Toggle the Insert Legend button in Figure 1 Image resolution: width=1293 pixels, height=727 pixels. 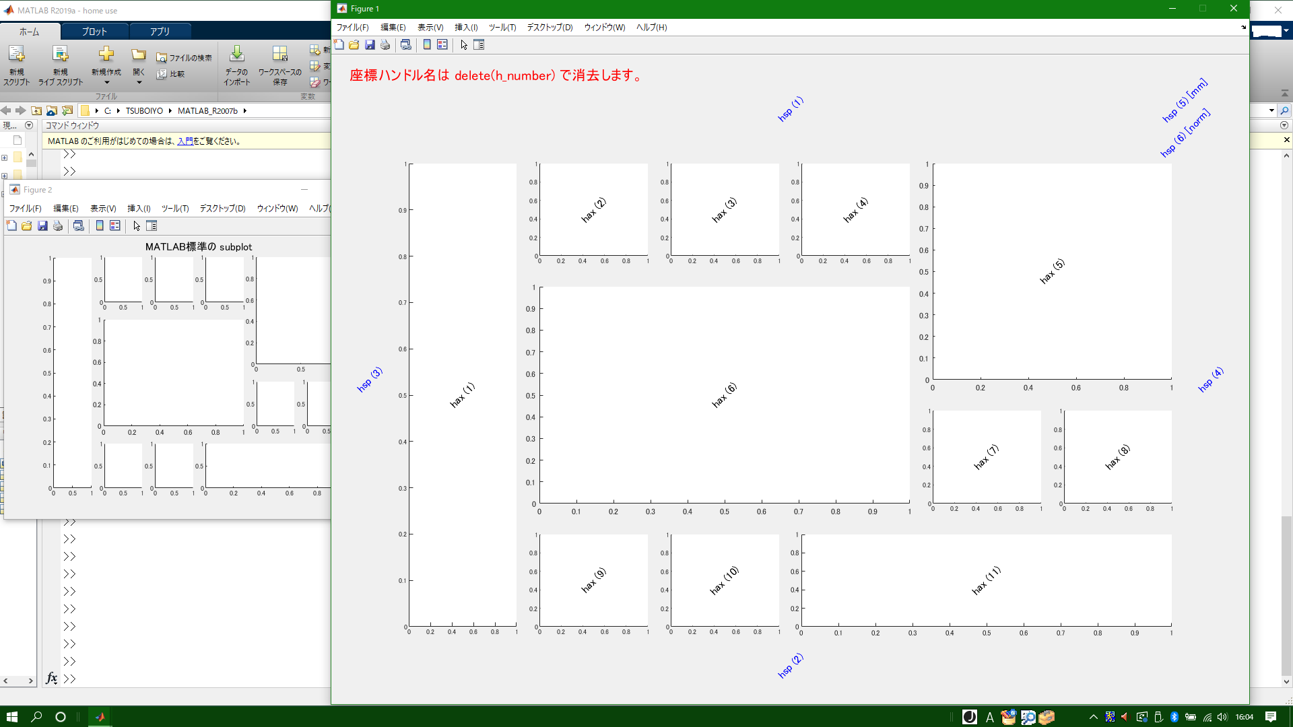[442, 45]
